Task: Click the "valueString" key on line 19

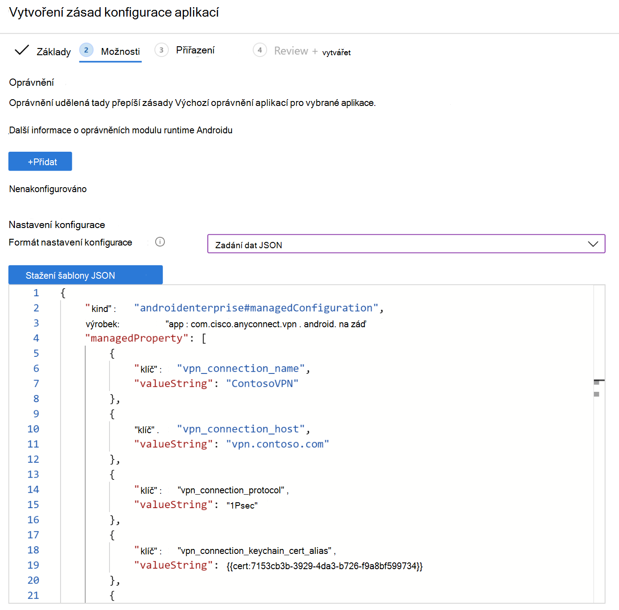Action: 173,566
